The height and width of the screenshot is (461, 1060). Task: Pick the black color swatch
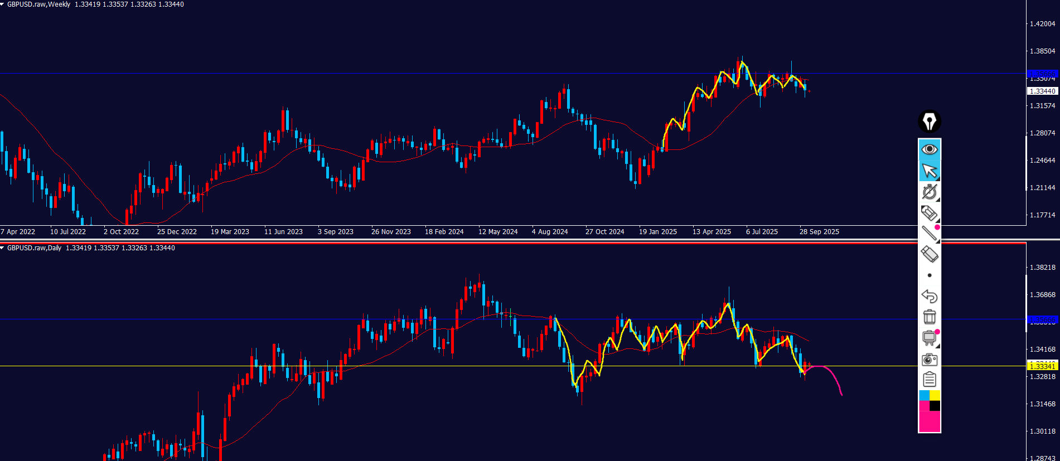[935, 406]
